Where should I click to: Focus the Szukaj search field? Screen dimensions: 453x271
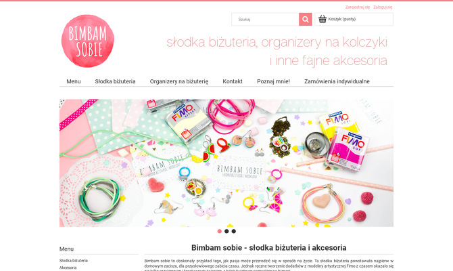click(x=265, y=20)
